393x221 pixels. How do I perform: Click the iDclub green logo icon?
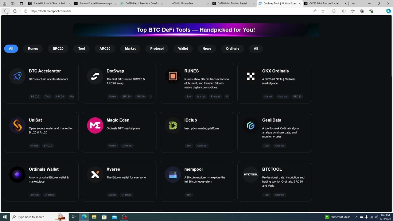point(173,126)
